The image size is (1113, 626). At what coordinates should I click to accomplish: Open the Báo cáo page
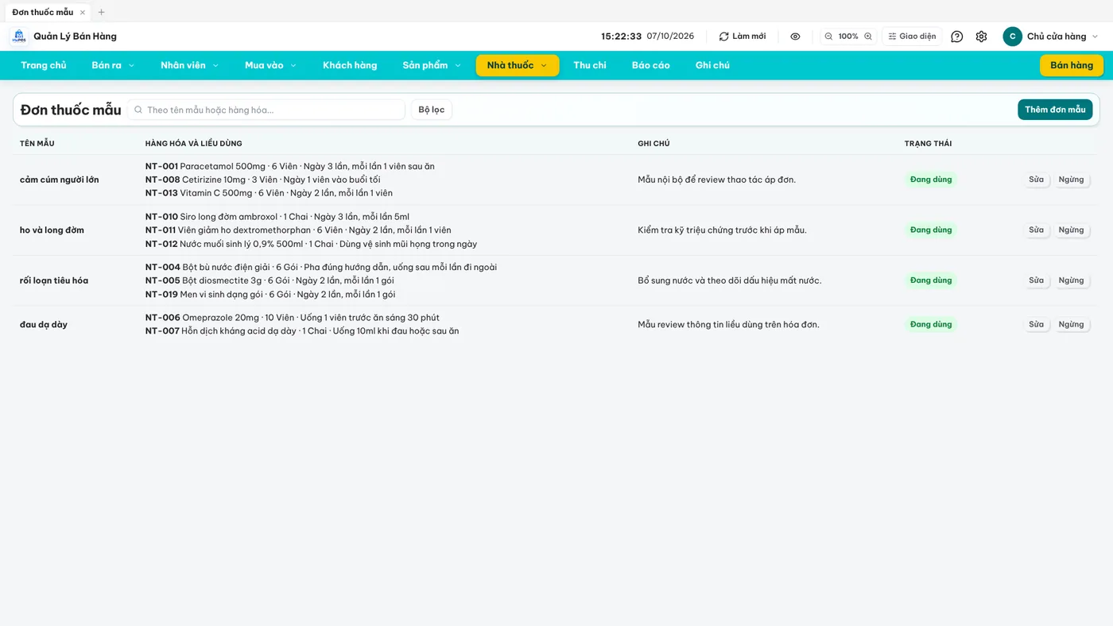tap(651, 65)
